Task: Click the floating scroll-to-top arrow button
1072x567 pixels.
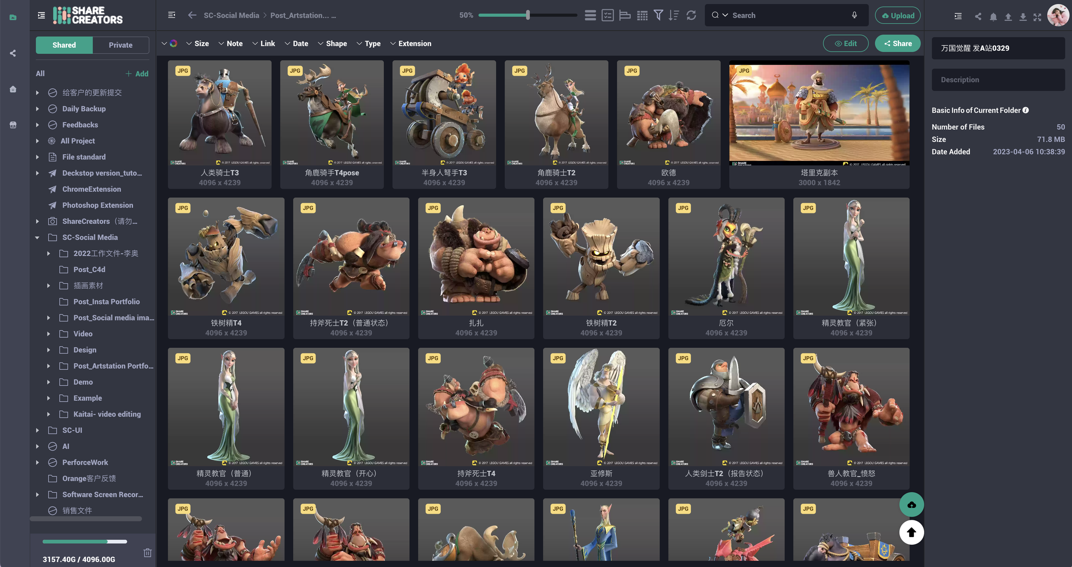Action: [x=911, y=532]
